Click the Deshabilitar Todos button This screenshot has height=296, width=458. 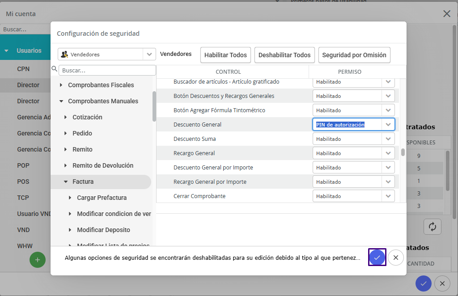[x=284, y=55]
